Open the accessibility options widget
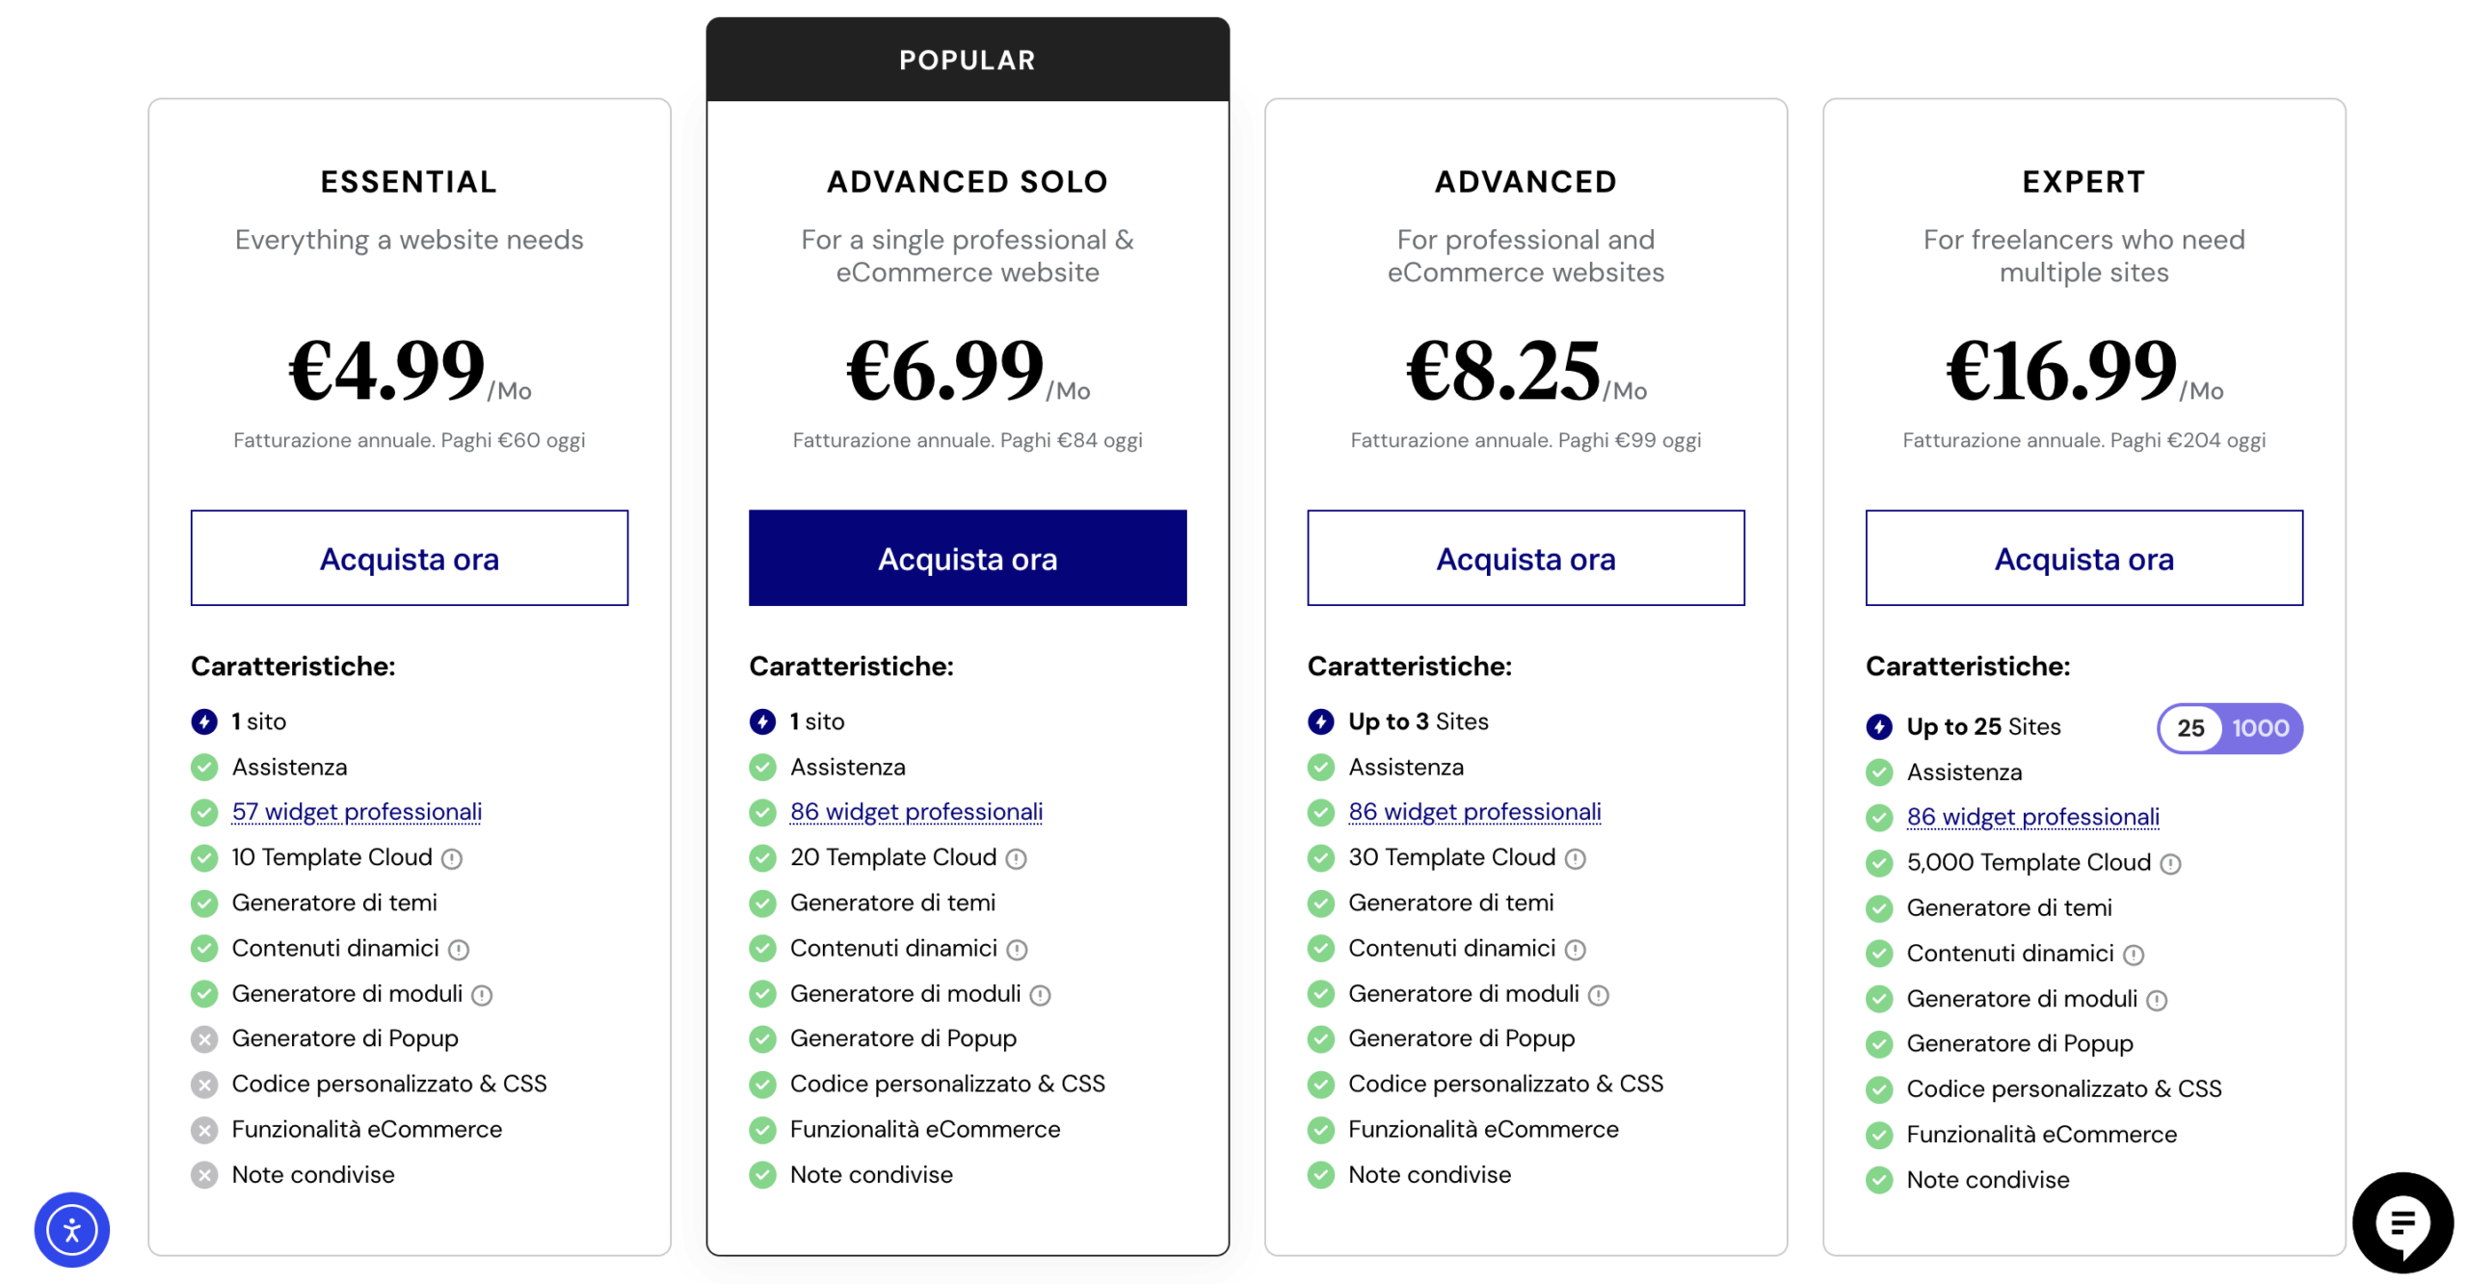Viewport: 2467px width, 1284px height. pos(71,1229)
